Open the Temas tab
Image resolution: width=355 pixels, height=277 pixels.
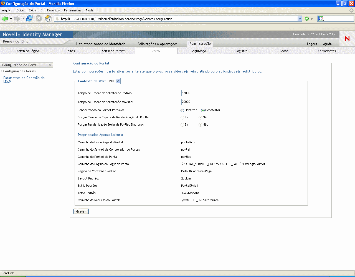click(x=70, y=51)
